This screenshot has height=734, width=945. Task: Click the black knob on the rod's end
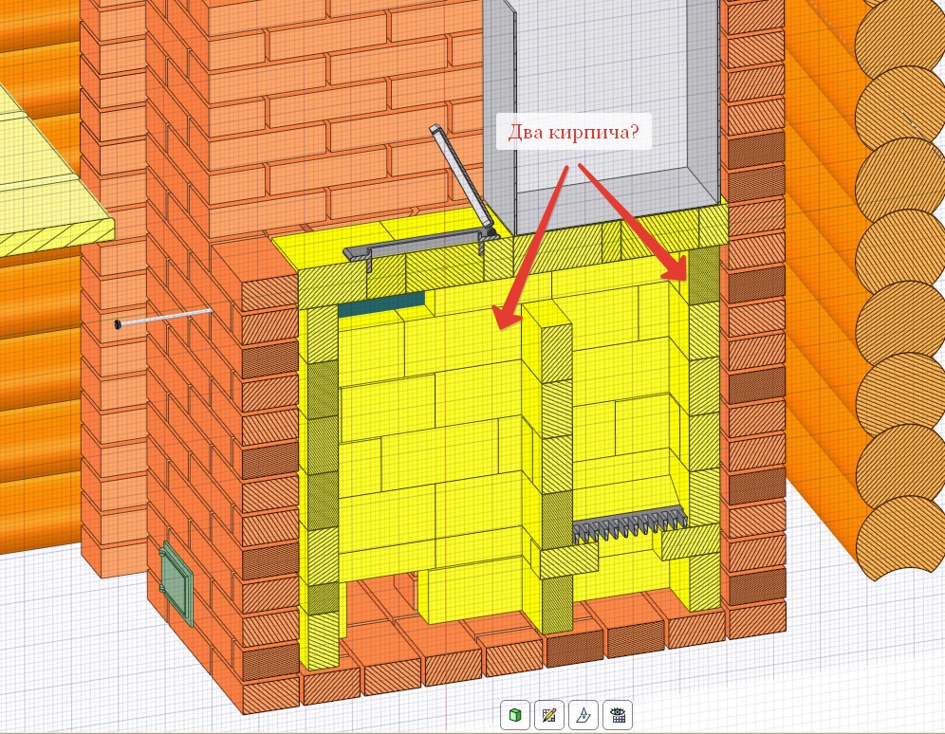click(117, 325)
